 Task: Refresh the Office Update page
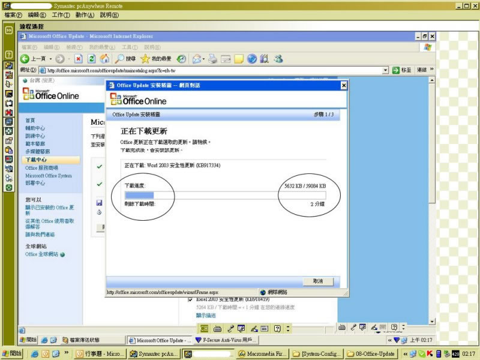click(92, 59)
